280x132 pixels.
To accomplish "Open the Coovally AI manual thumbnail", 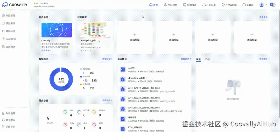I will pos(57,30).
